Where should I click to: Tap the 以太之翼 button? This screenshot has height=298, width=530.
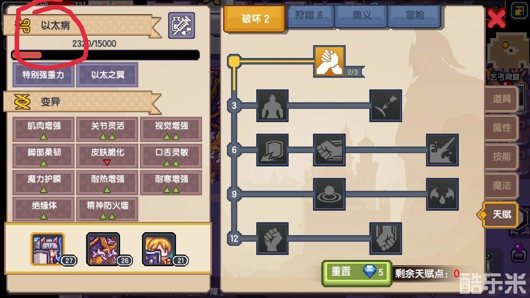point(108,75)
